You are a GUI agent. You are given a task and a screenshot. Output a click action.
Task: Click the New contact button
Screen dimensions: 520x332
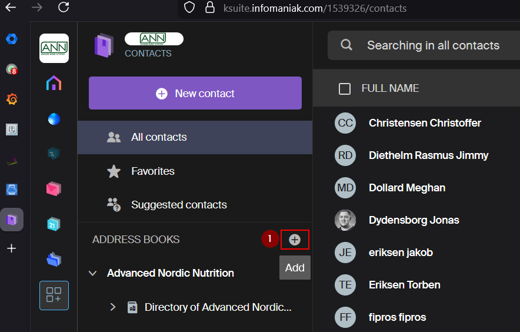(195, 93)
